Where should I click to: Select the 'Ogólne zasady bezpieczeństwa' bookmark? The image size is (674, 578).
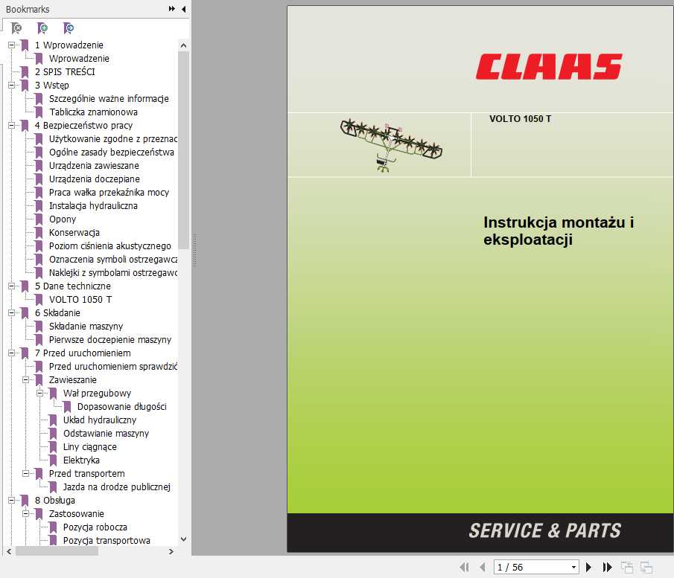(x=111, y=152)
